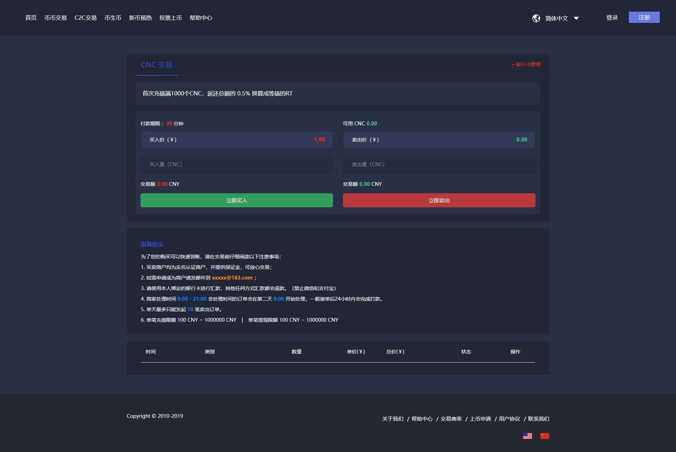Screen dimensions: 676x452
Task: Click the Copyright © 2010-2019 text
Action: (x=155, y=416)
